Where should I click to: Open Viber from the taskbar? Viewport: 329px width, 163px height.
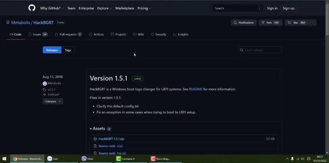97,159
